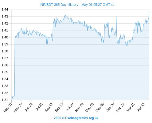This screenshot has height=123, width=152.
Task: Click the Jan 26 axis label
Action: [x=110, y=107]
